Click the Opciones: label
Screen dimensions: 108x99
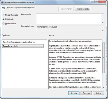pos(6,35)
